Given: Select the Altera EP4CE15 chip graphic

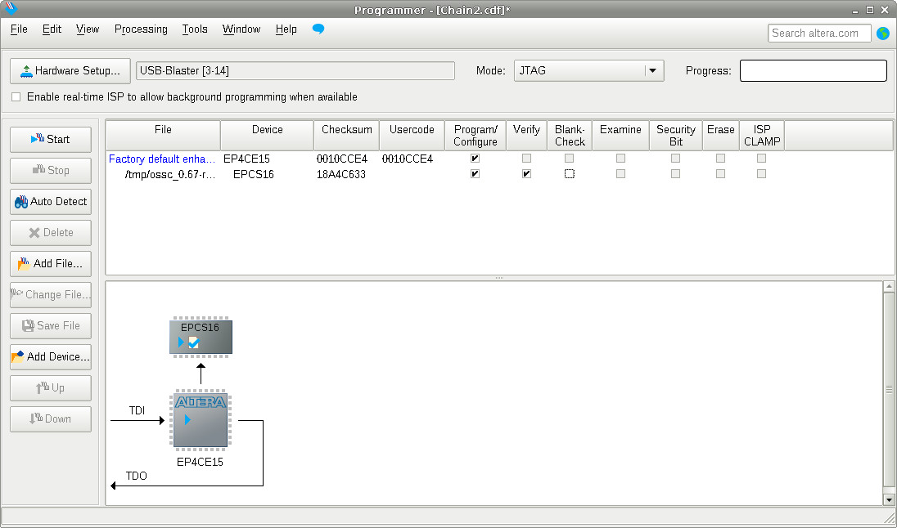Looking at the screenshot, I should click(201, 420).
